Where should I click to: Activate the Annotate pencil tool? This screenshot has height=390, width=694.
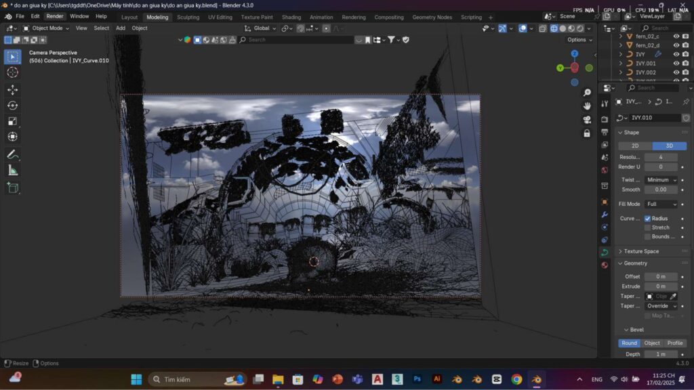(x=12, y=154)
